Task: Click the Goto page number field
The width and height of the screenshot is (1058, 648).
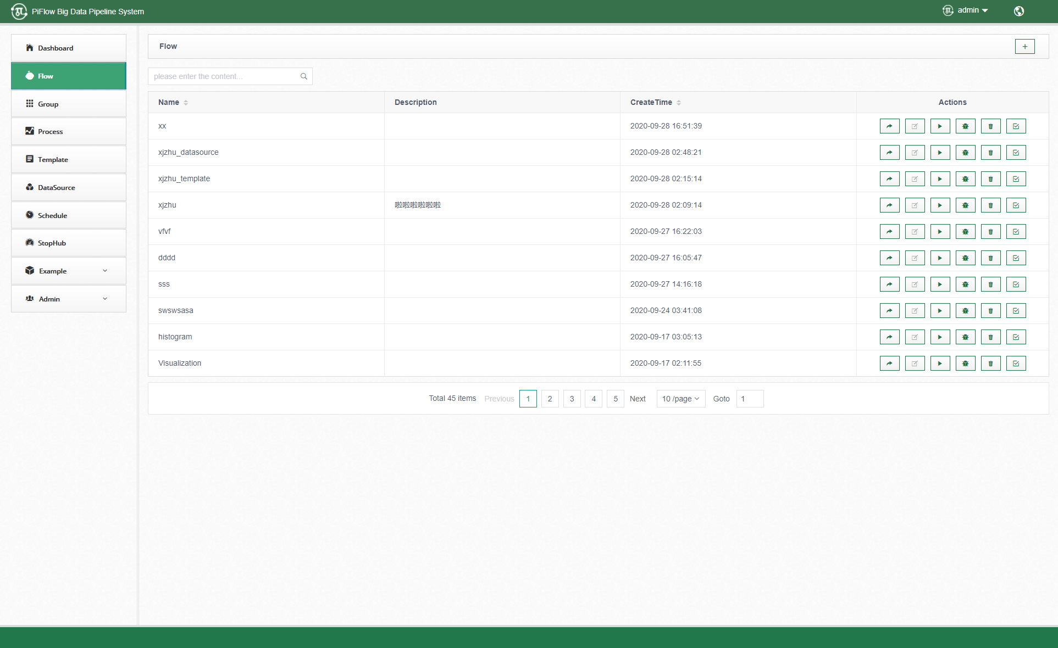Action: point(750,399)
